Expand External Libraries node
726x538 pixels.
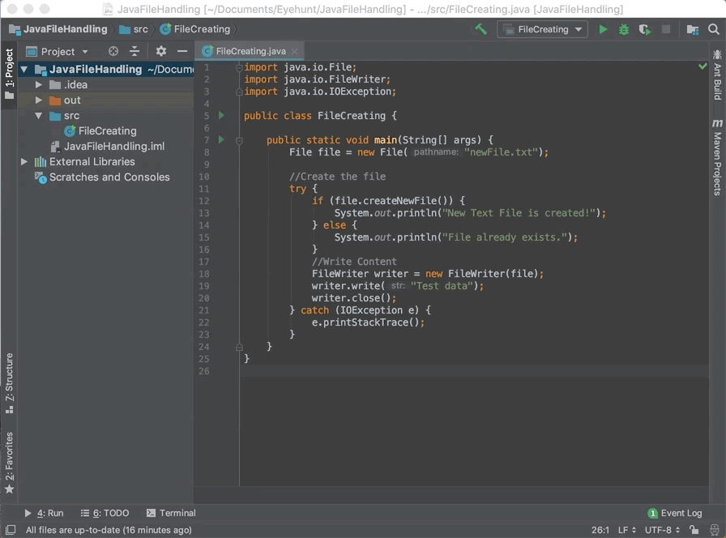(x=24, y=161)
